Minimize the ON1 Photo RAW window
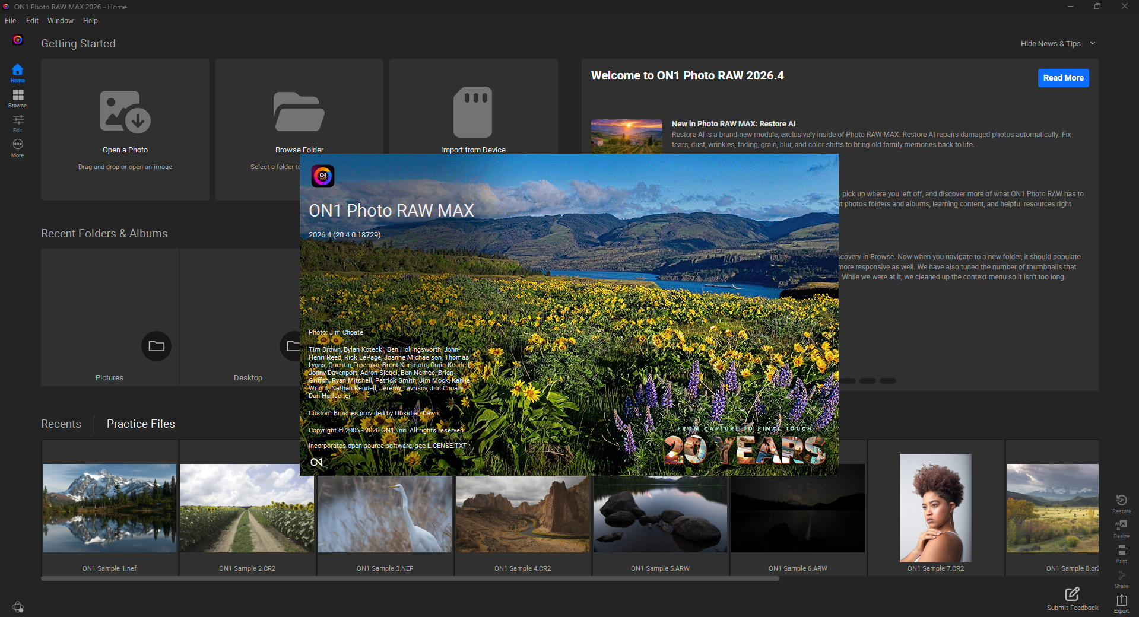The width and height of the screenshot is (1139, 617). 1071,7
